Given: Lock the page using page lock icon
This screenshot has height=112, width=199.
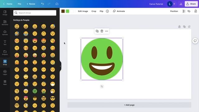Looking at the screenshot, I should point(179,27).
